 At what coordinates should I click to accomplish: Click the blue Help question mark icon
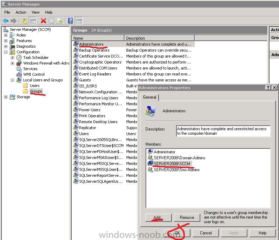coord(71,21)
